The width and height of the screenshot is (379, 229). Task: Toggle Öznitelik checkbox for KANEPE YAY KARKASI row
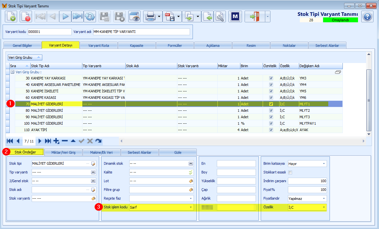pos(271,78)
